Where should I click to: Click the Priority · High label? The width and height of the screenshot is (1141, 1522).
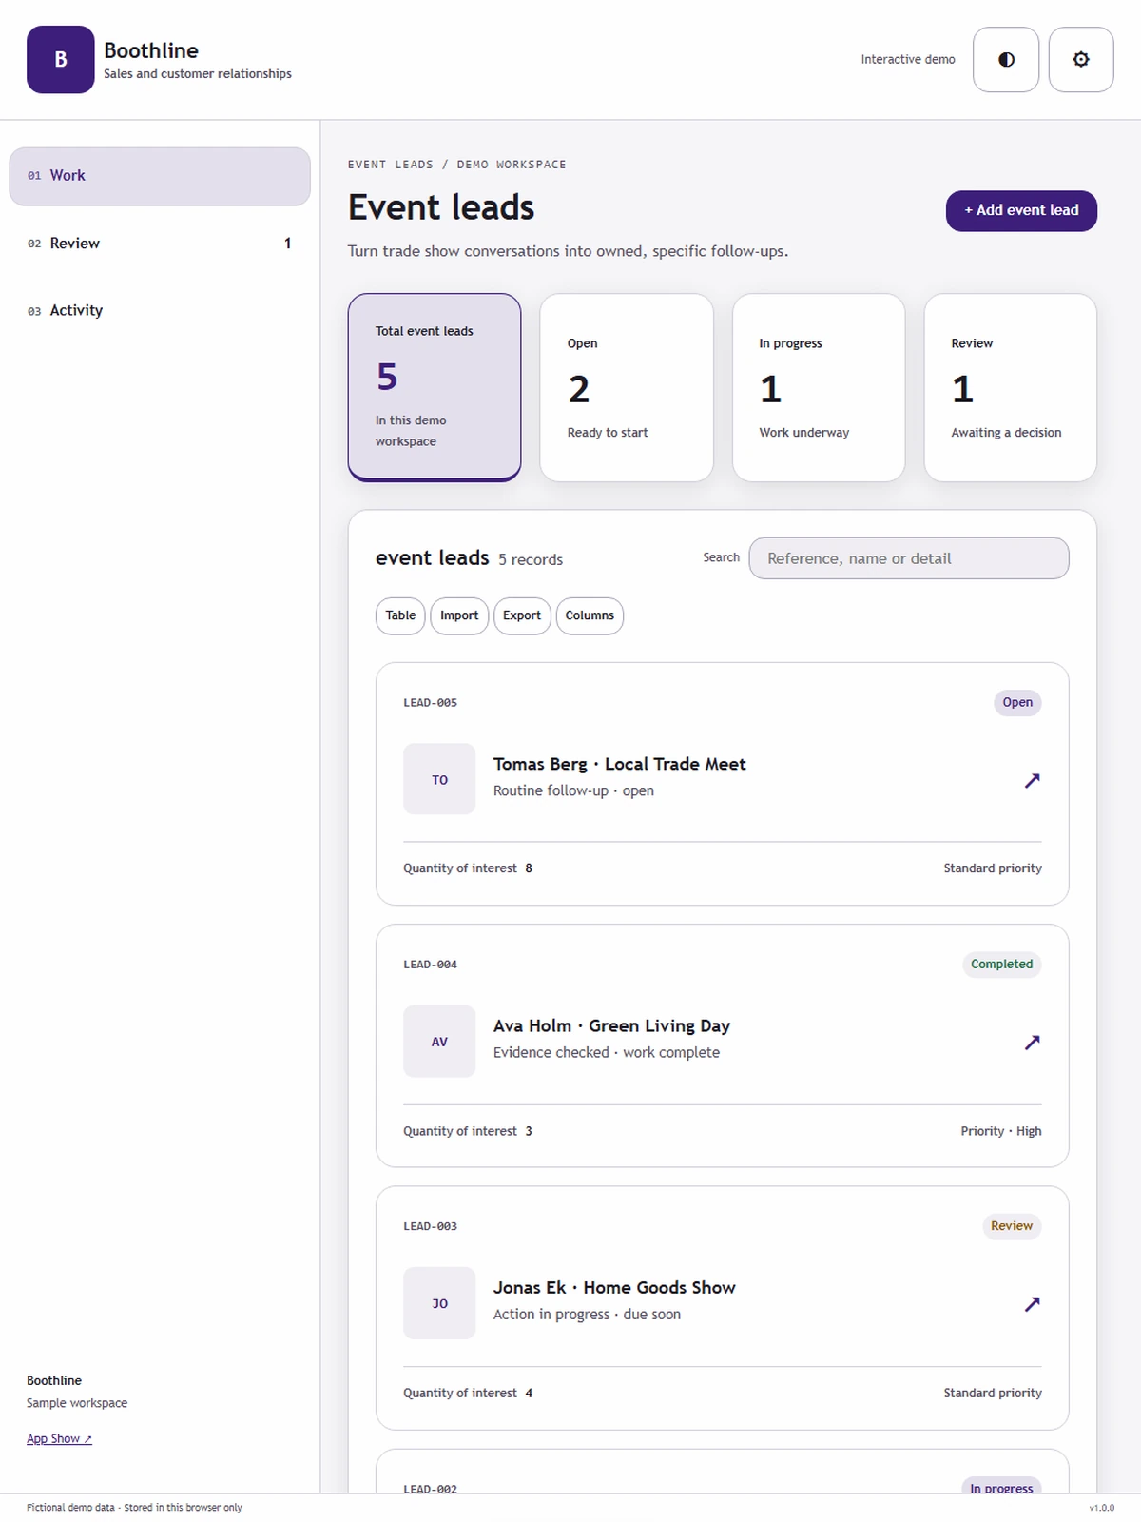pyautogui.click(x=1001, y=1131)
